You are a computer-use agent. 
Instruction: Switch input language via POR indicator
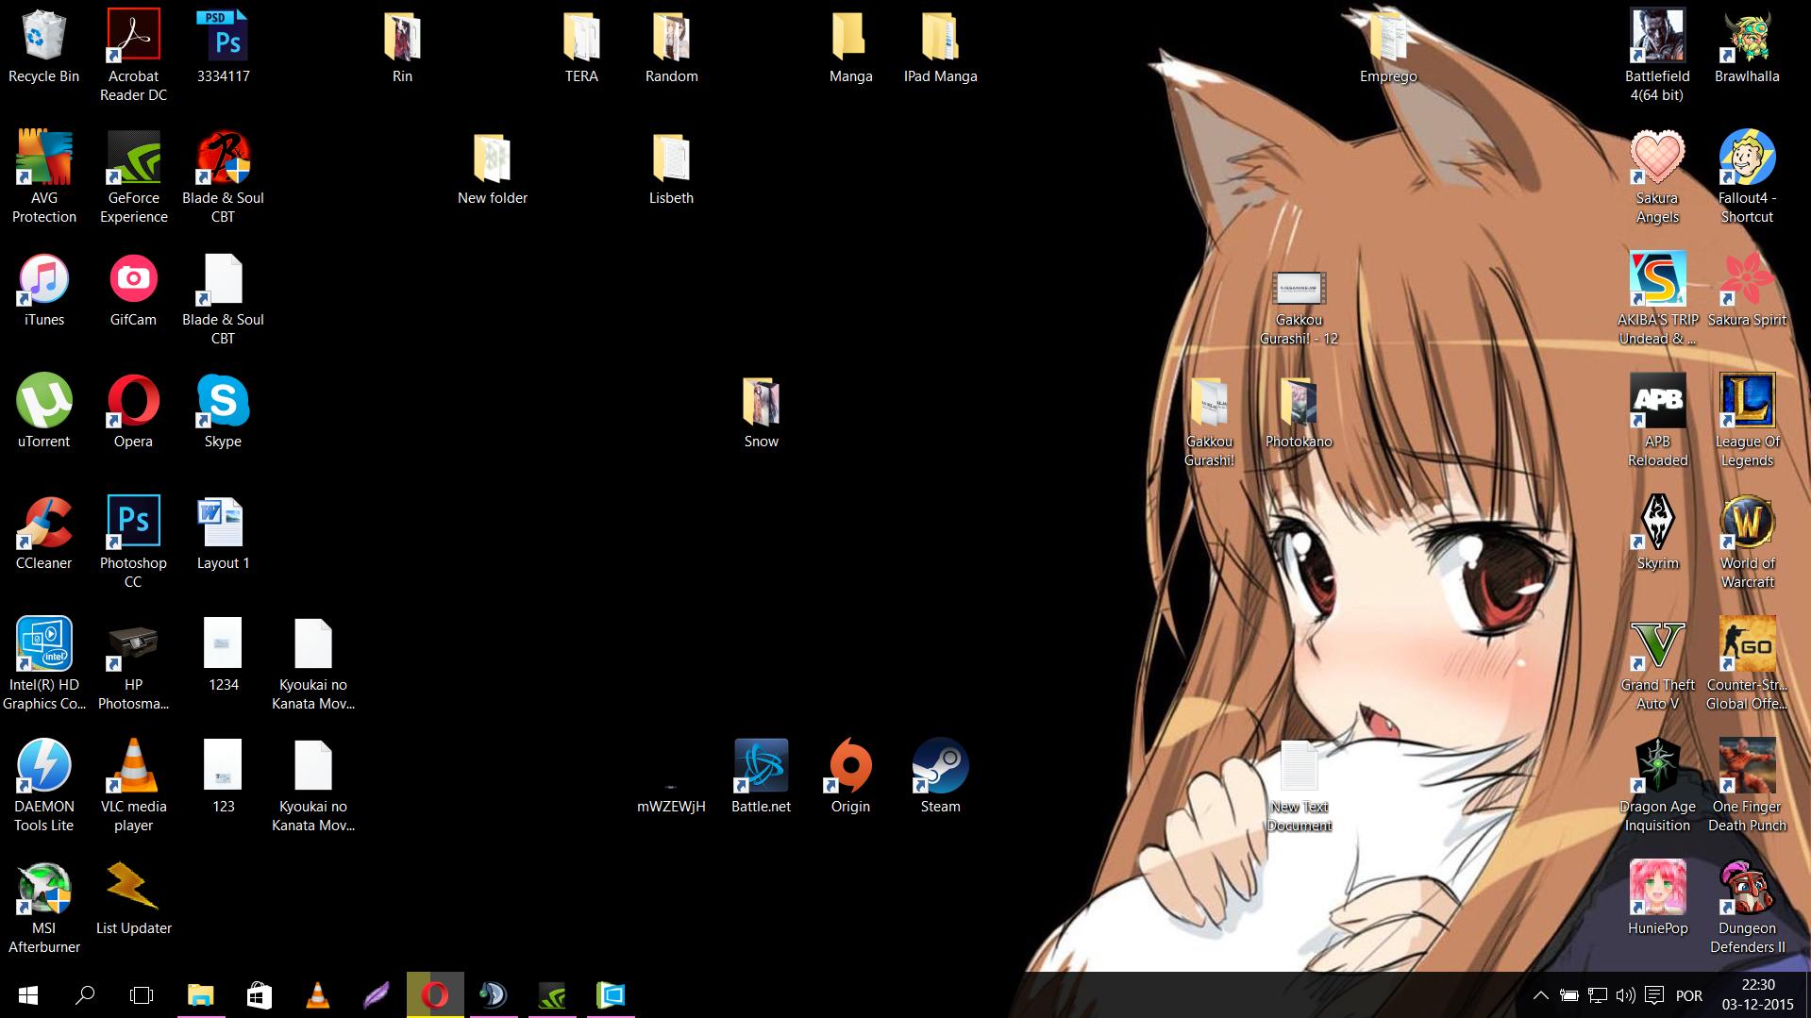(1689, 995)
